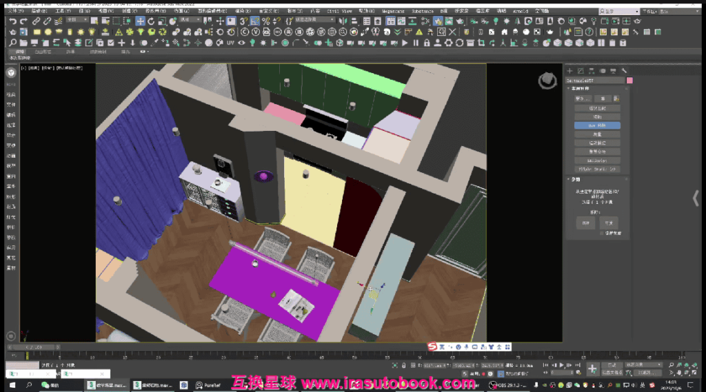The image size is (706, 392).
Task: Click the Configure Button Sets icon
Action: point(616,99)
